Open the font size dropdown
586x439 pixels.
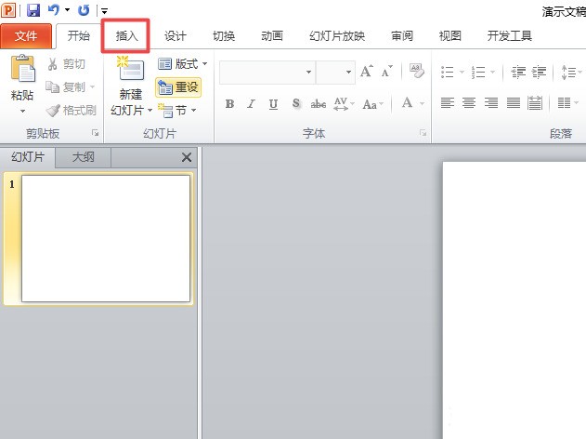point(348,72)
